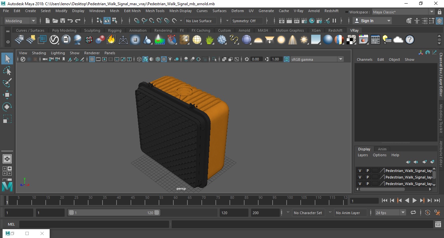Viewport: 444px width, 238px height.
Task: Open the layer editor Options menu
Action: point(379,155)
